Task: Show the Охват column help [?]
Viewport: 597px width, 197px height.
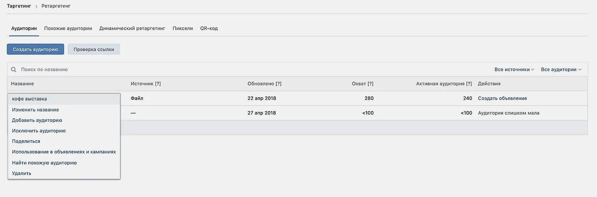Action: tap(371, 84)
